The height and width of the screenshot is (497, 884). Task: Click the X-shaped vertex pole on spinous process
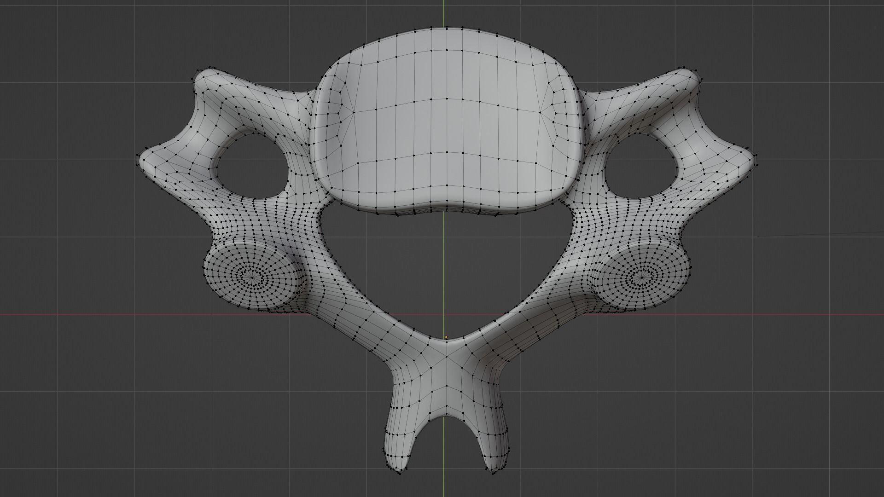click(446, 357)
